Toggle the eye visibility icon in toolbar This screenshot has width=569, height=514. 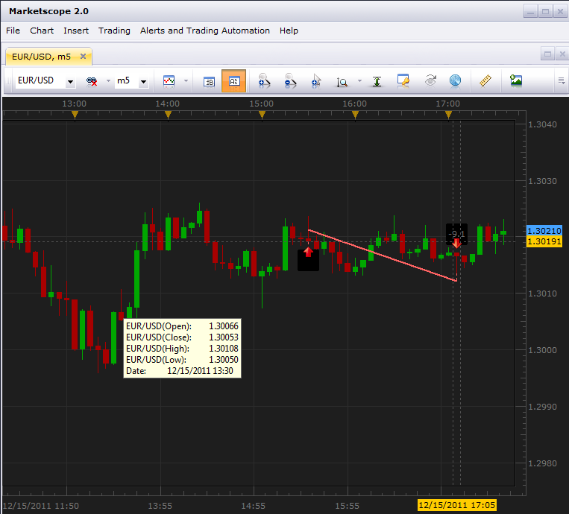[x=430, y=80]
